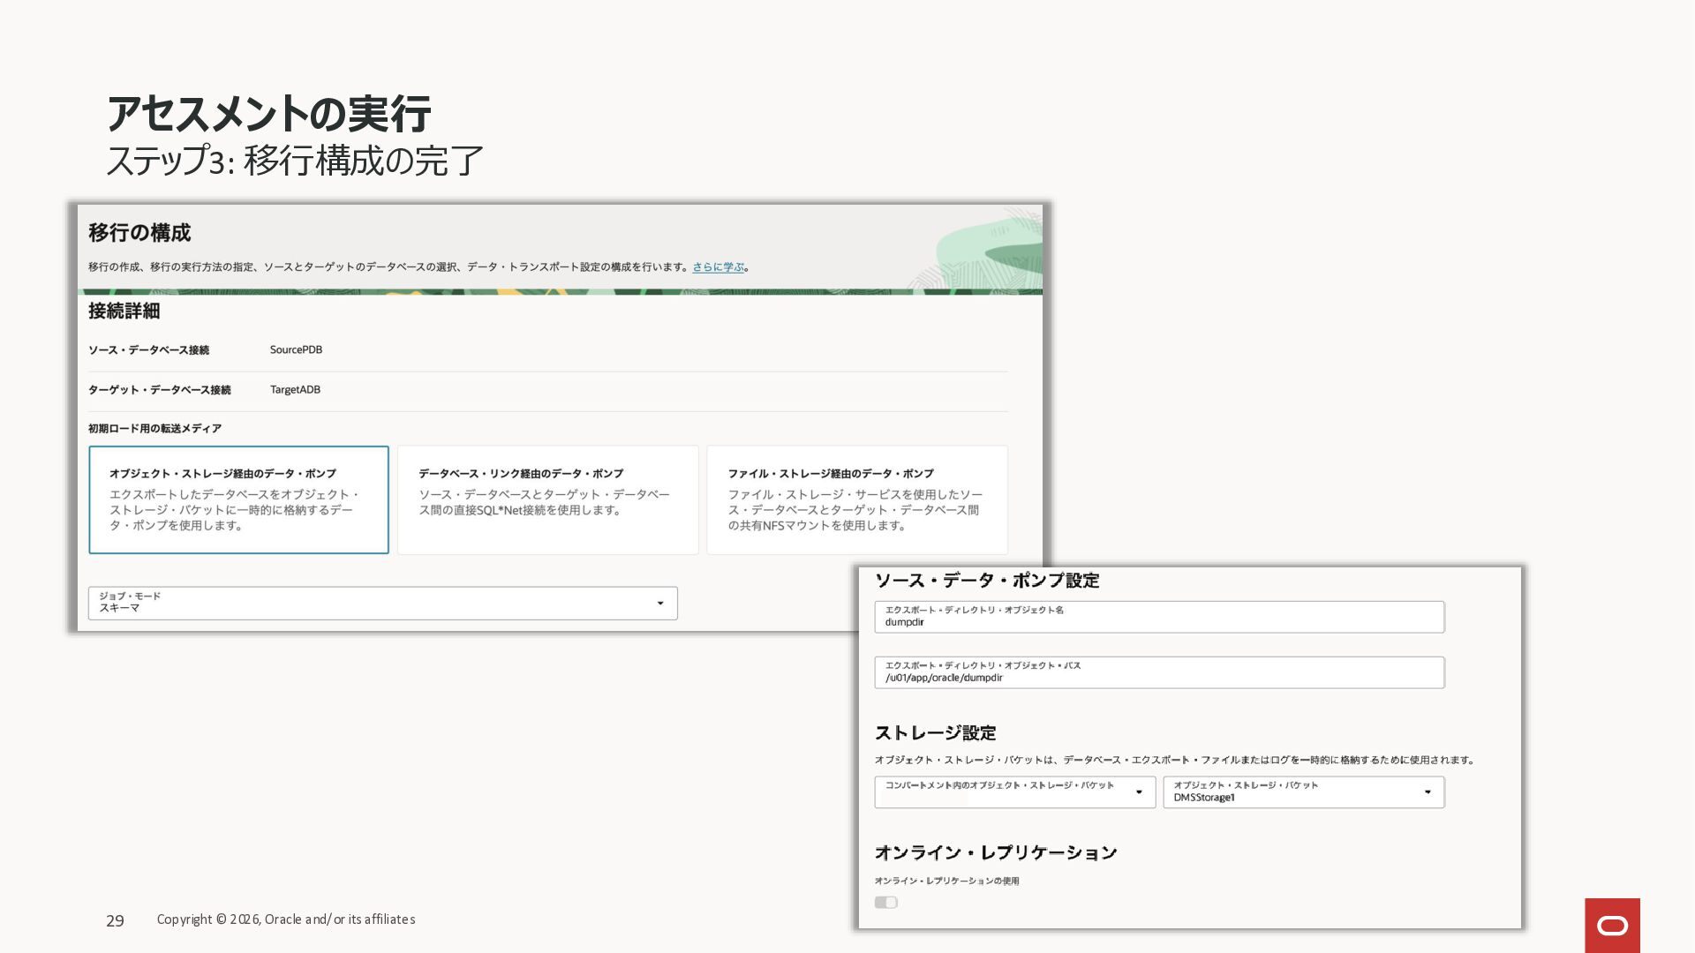The height and width of the screenshot is (953, 1695).
Task: Open the ジョブ・モード dropdown arrow
Action: tap(659, 604)
